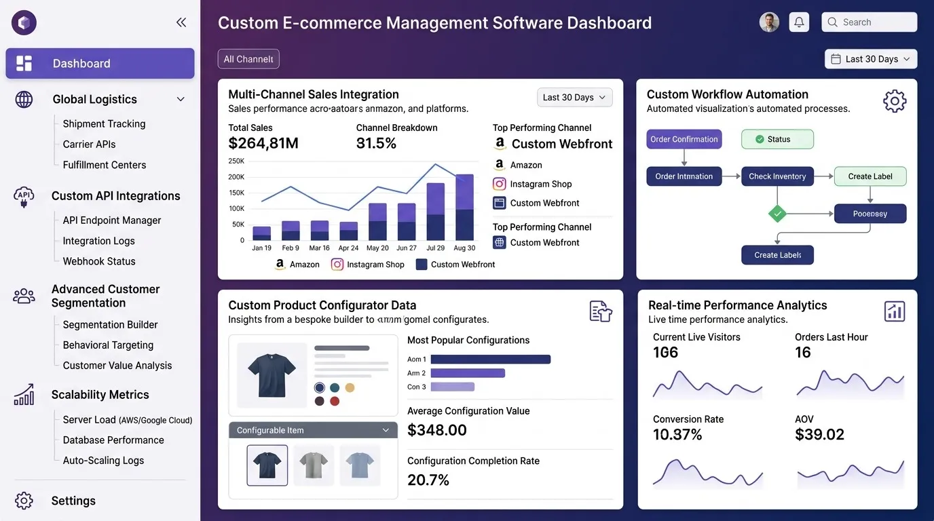Screen dimensions: 934x521
Task: Select the red color swatch
Action: point(335,401)
